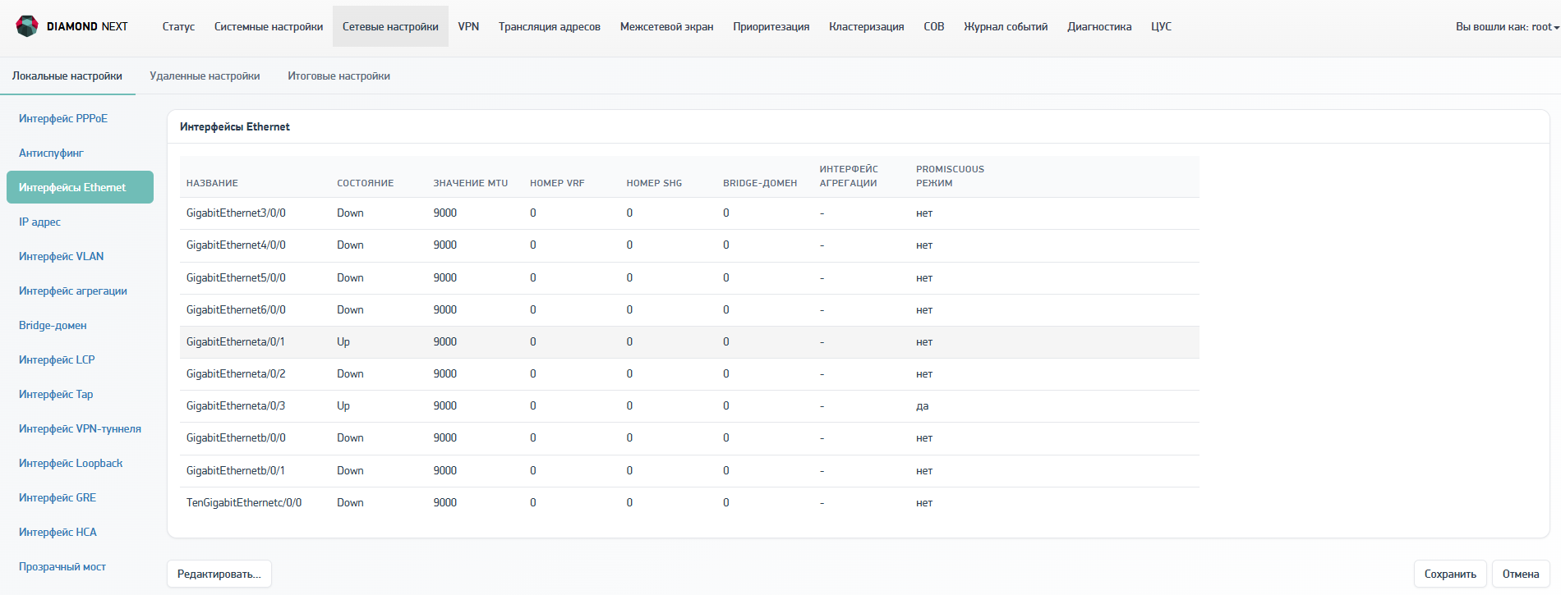Click the Сохранить button
Screen dimensions: 1561x595
(1450, 574)
